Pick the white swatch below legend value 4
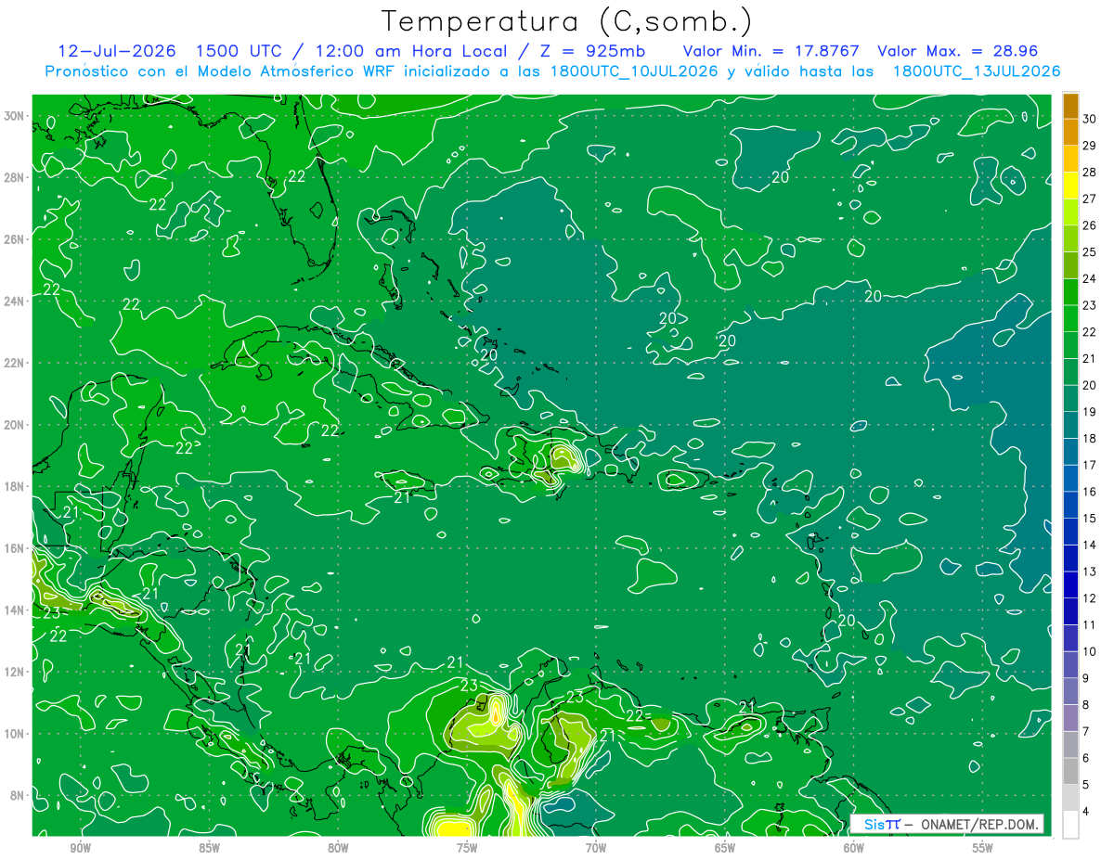Viewport: 1114px width, 860px height. [1070, 825]
